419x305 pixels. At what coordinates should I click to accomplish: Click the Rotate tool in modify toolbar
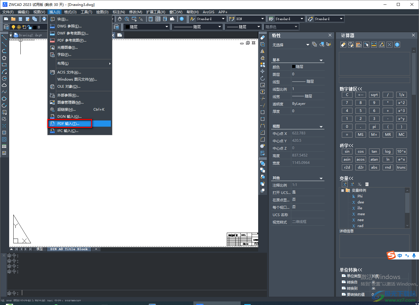coord(262,78)
